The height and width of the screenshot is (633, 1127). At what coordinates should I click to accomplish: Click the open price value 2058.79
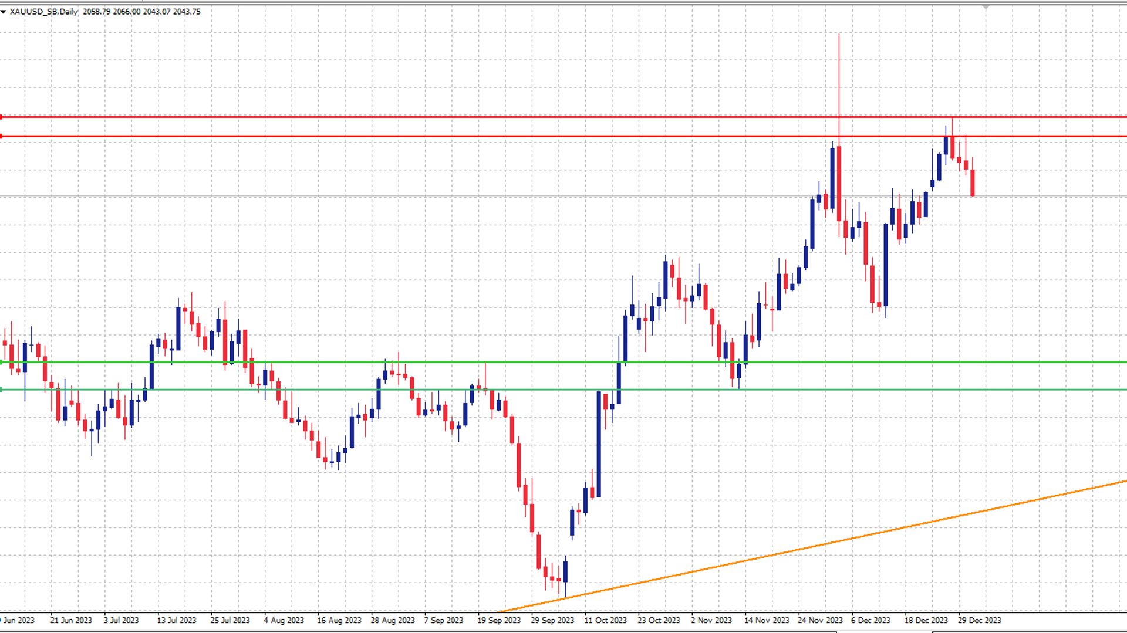(97, 12)
